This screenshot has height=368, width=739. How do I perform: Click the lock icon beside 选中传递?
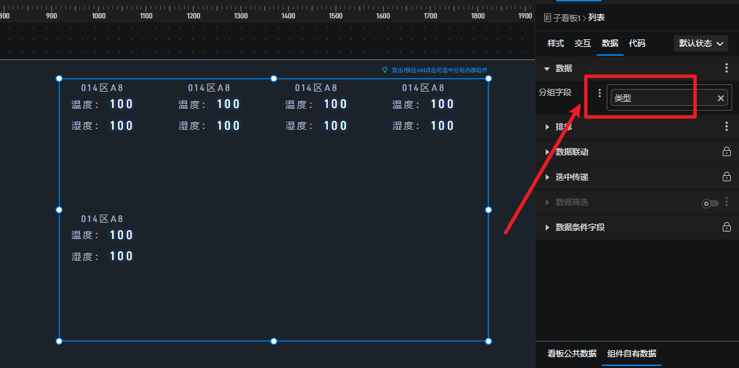[x=726, y=177]
